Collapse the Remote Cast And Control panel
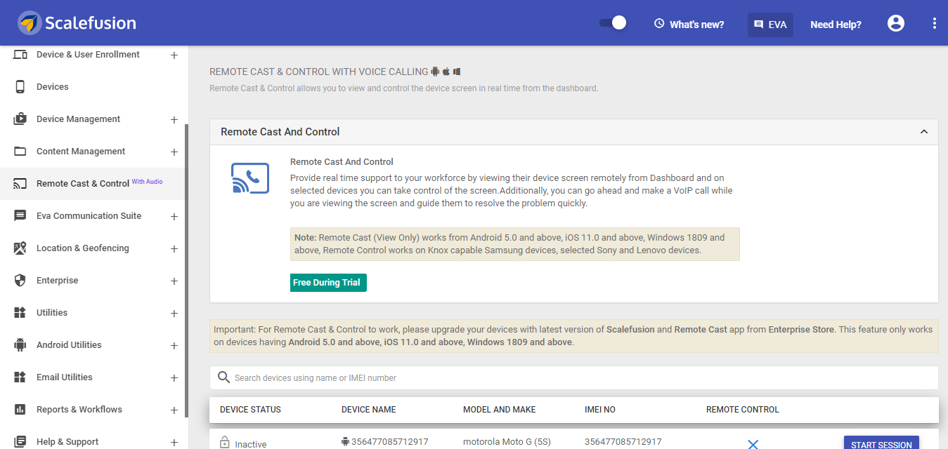This screenshot has height=449, width=948. click(x=924, y=132)
